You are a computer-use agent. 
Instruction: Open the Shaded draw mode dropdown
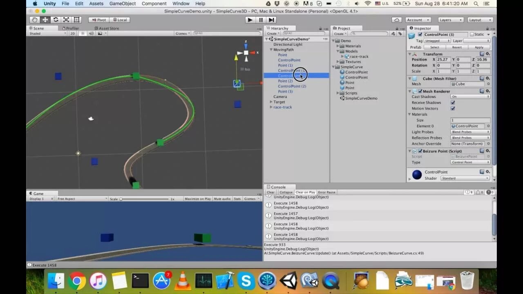click(x=47, y=33)
